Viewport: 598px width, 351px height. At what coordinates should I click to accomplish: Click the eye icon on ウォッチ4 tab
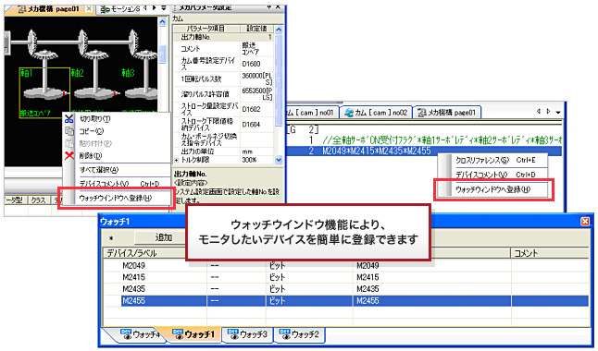point(126,333)
